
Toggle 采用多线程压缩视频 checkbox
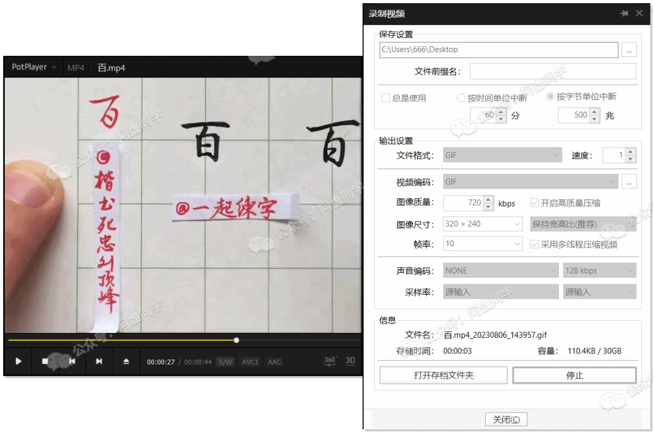(534, 244)
